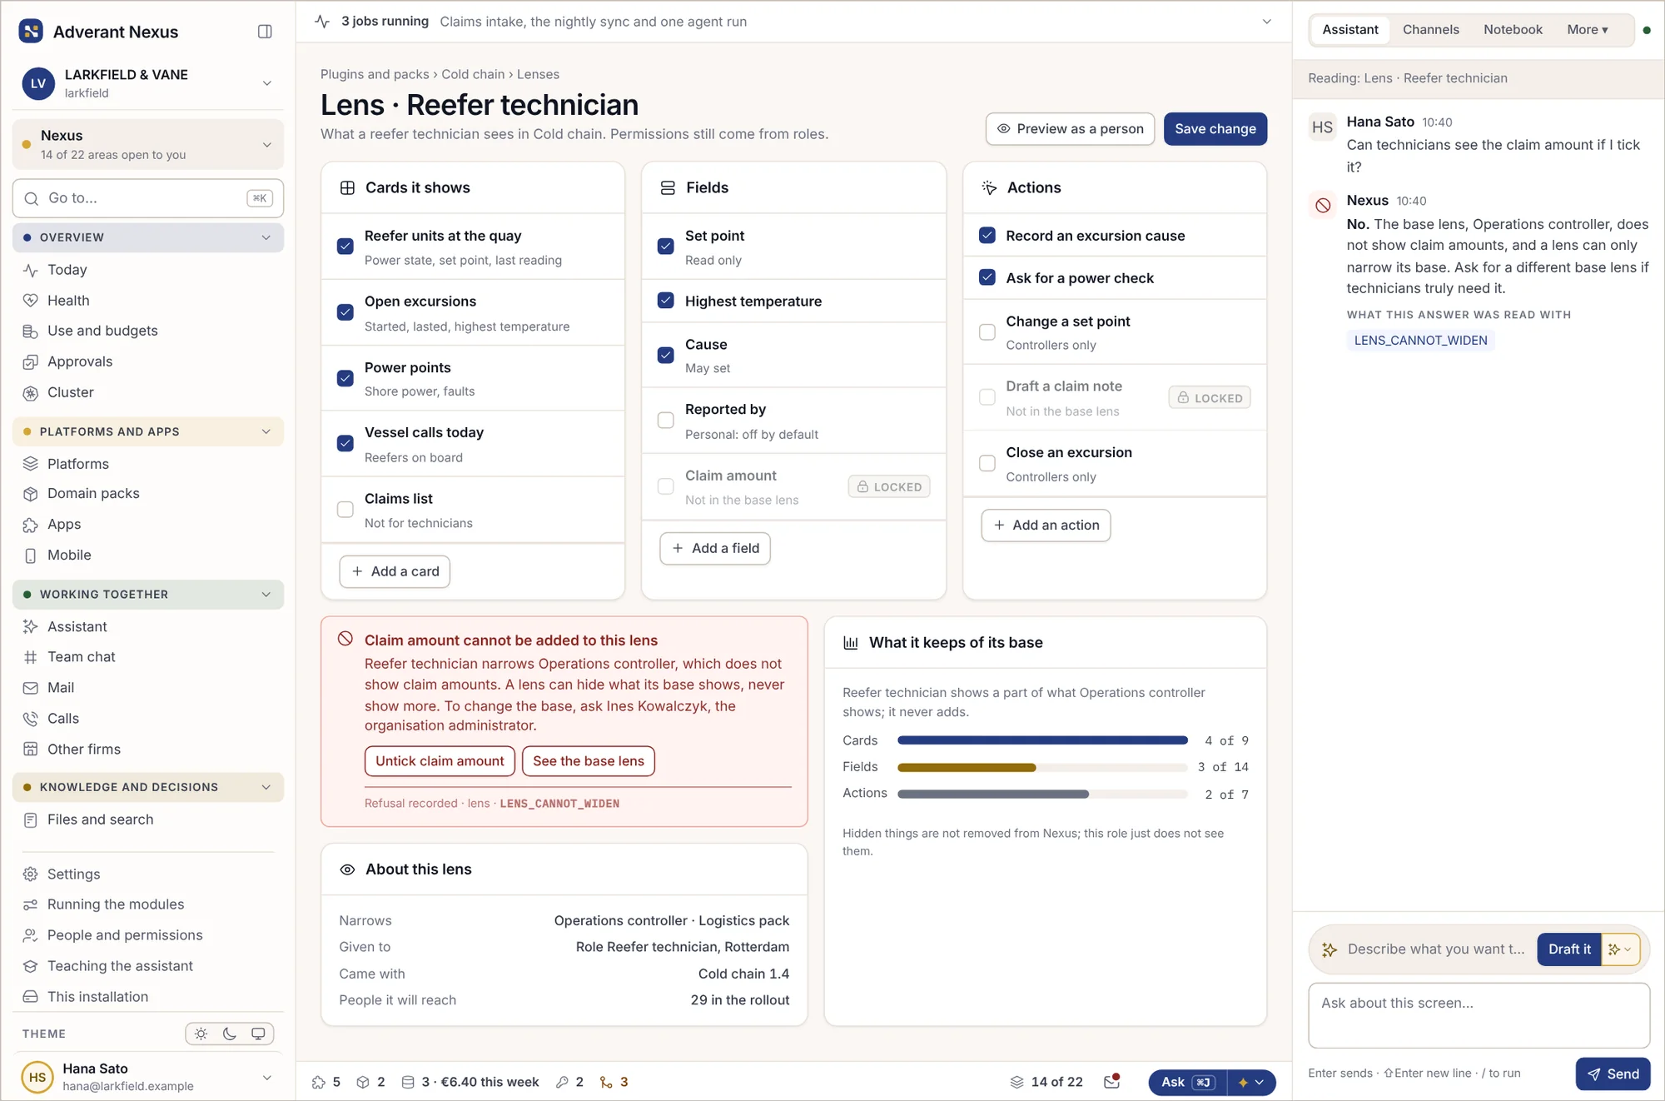
Task: Click Untick claim amount
Action: pos(440,761)
